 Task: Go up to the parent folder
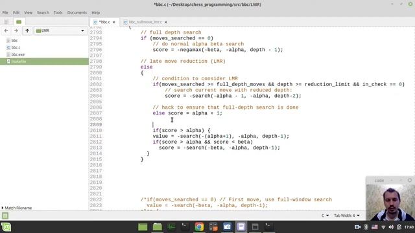coord(27,31)
